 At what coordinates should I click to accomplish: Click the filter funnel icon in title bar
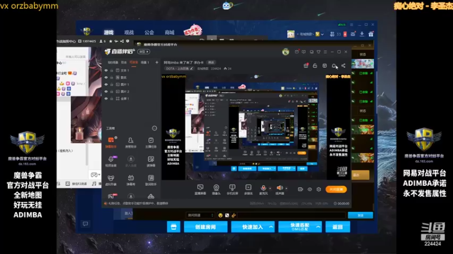point(318,52)
